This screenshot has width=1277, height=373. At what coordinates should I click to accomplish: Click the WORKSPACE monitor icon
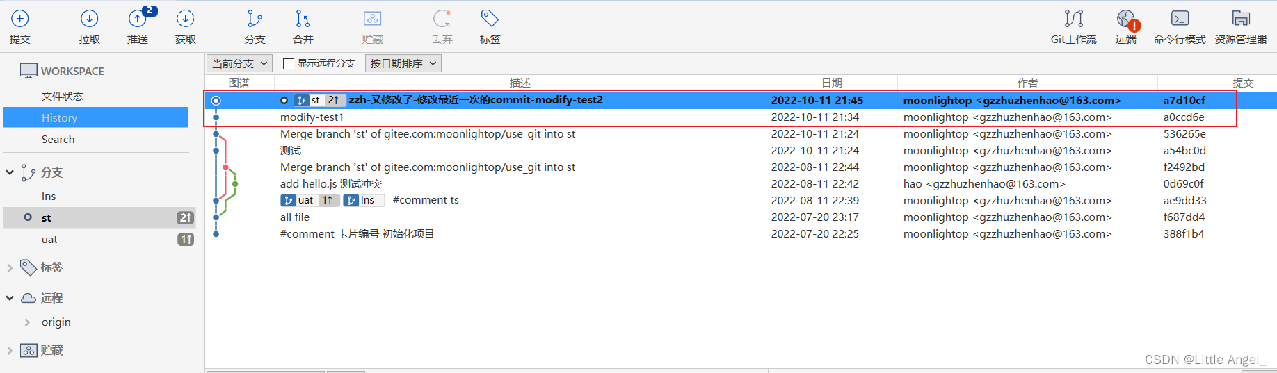point(29,71)
